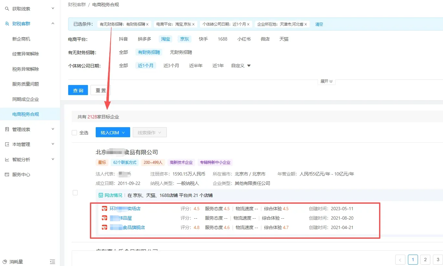Open 经营异常解除 menu item
Image resolution: width=443 pixels, height=266 pixels.
coord(26,54)
